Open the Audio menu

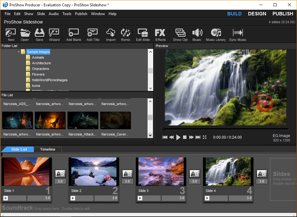pos(54,14)
